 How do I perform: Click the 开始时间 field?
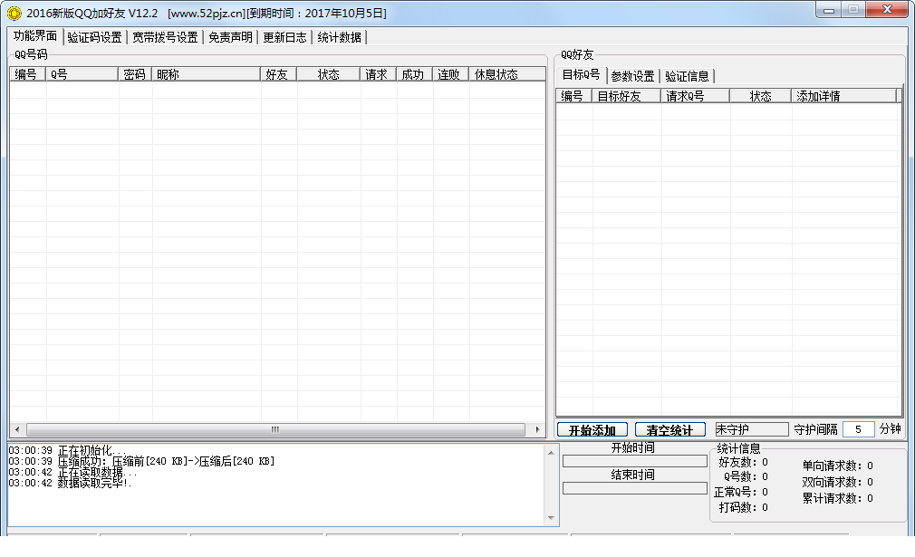pos(634,461)
